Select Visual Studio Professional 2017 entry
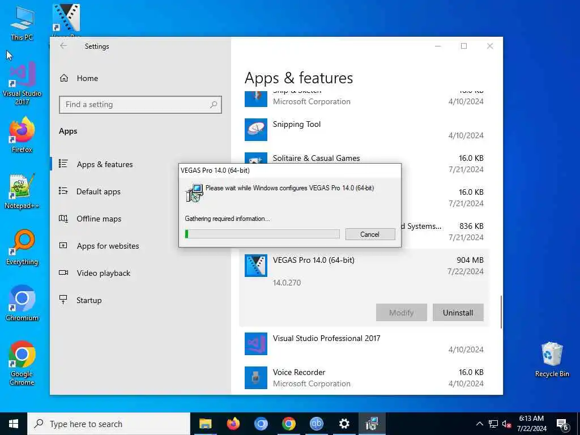This screenshot has height=435, width=580. click(x=364, y=344)
